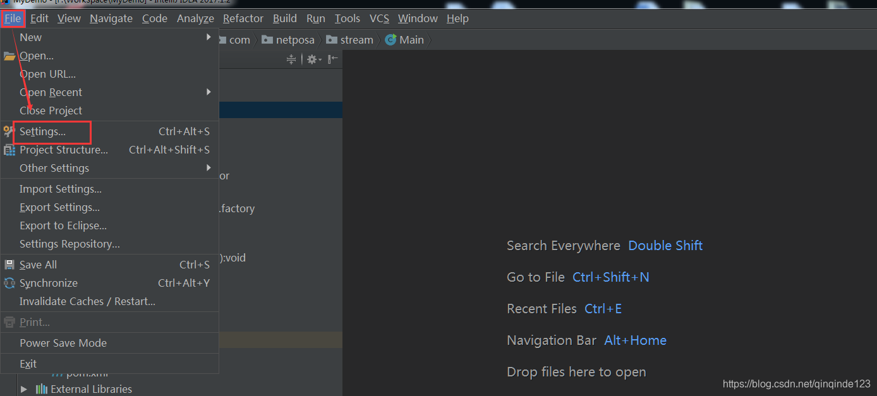
Task: Click the hide Project panel icon
Action: [x=333, y=59]
